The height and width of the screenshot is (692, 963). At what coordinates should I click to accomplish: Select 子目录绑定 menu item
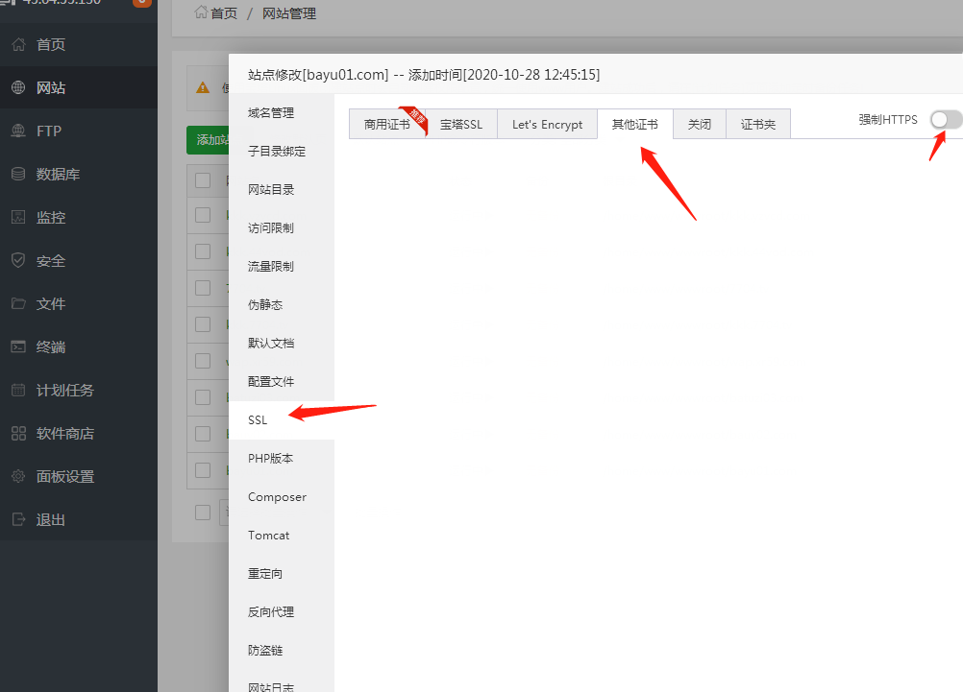282,151
